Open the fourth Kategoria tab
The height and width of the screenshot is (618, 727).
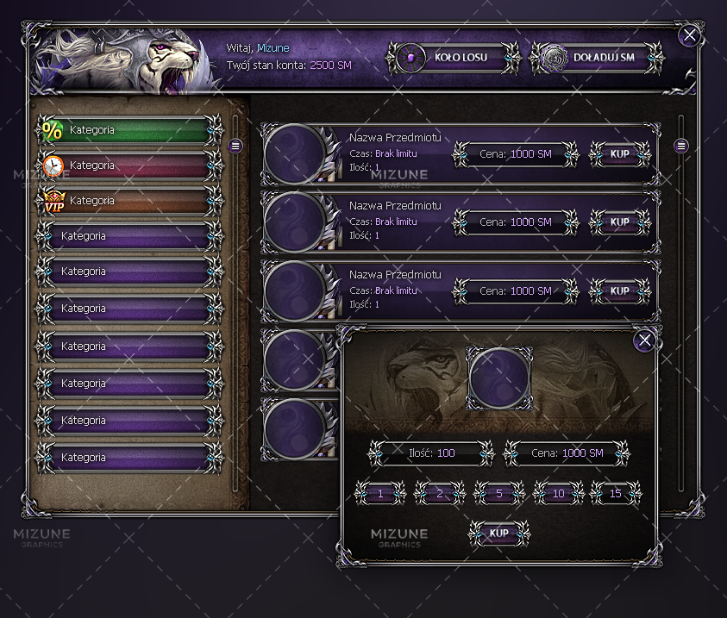click(x=130, y=236)
